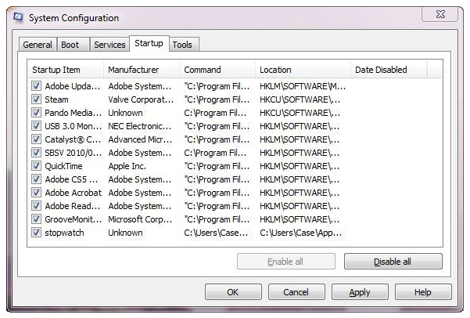Click the Microsoft Corp... manufacturer cell

coord(140,219)
